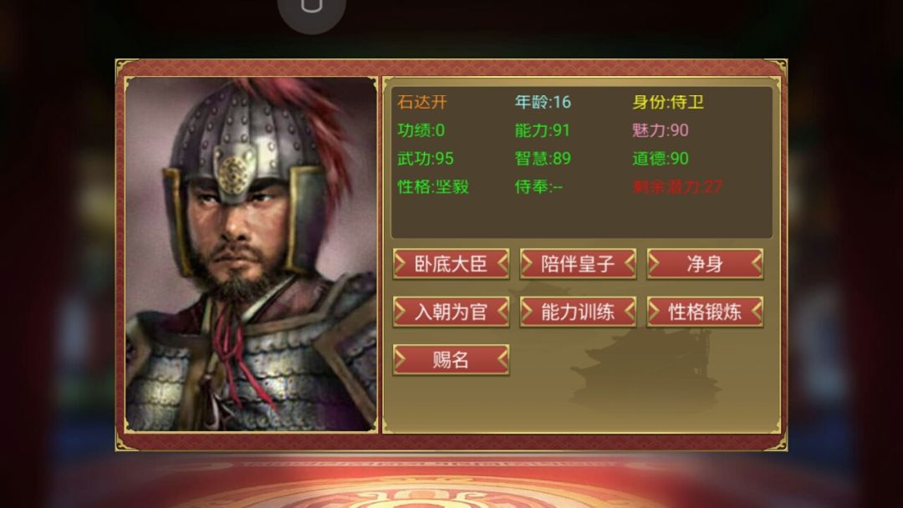Viewport: 903px width, 508px height.
Task: Tap the red remaining potential 27 text
Action: click(677, 186)
